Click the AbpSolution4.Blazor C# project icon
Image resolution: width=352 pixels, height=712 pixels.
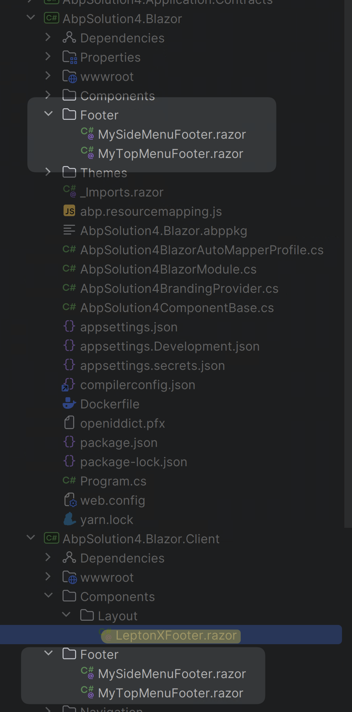tap(52, 18)
